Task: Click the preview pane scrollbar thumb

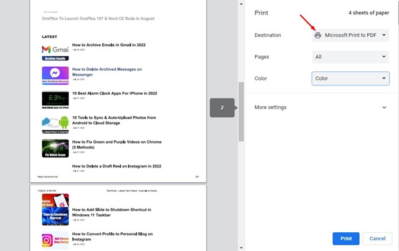Action: [x=241, y=112]
